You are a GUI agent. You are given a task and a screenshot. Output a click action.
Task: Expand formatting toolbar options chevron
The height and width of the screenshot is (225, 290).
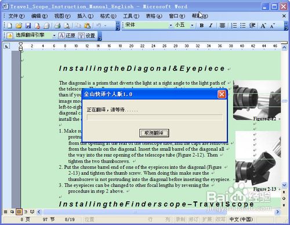click(286, 25)
